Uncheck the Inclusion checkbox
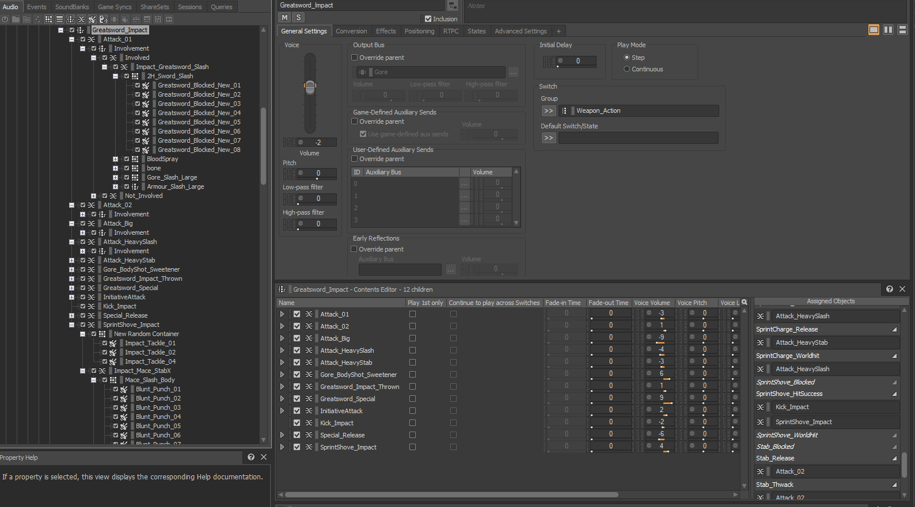The image size is (915, 507). pyautogui.click(x=428, y=19)
